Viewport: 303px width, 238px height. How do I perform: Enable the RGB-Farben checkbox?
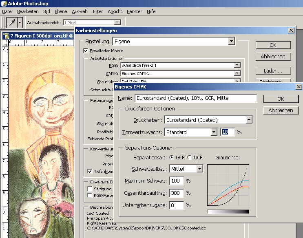pyautogui.click(x=90, y=195)
